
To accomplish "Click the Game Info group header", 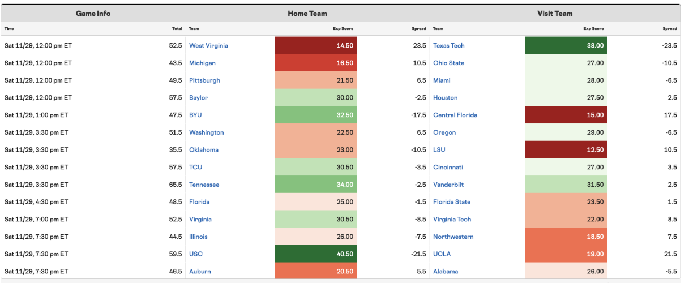I will click(93, 14).
